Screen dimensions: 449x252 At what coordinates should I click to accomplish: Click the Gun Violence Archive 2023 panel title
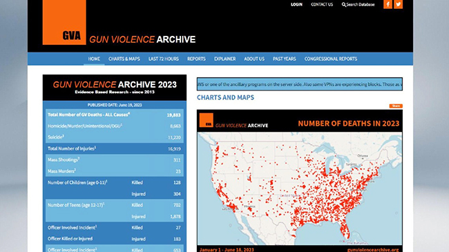pyautogui.click(x=115, y=84)
